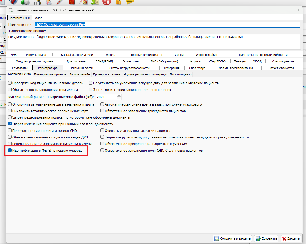The height and width of the screenshot is (244, 306).
Task: Go to the «Приемный покой» tab
Action: (81, 68)
